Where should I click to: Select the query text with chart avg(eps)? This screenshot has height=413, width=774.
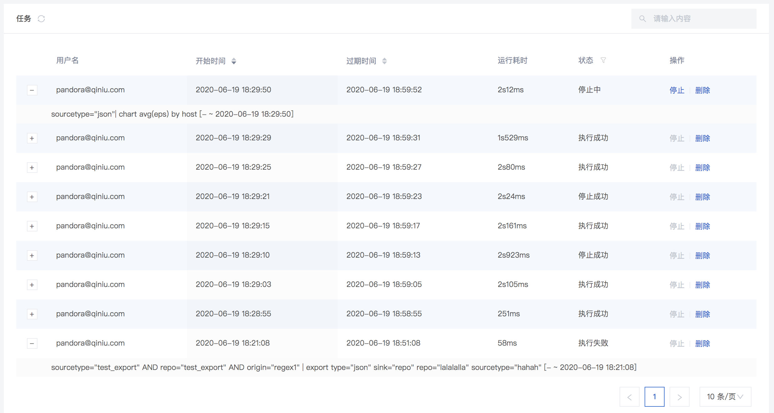[x=172, y=114]
